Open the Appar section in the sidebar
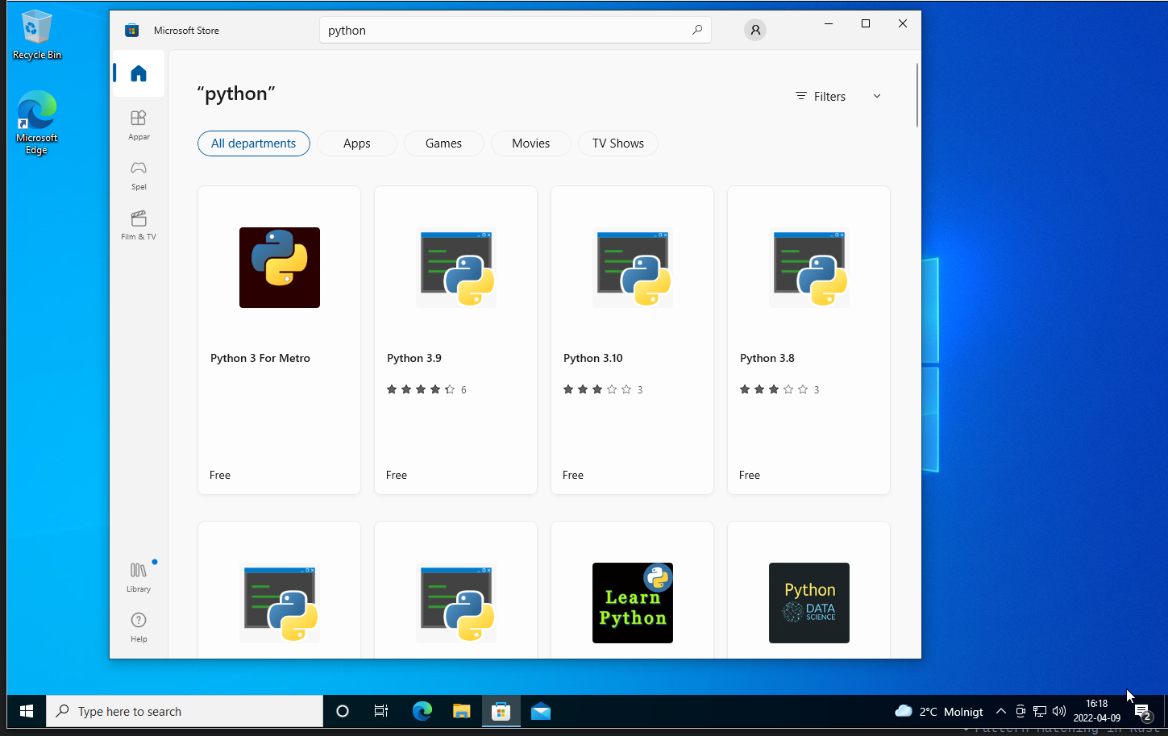Image resolution: width=1168 pixels, height=736 pixels. coord(139,125)
